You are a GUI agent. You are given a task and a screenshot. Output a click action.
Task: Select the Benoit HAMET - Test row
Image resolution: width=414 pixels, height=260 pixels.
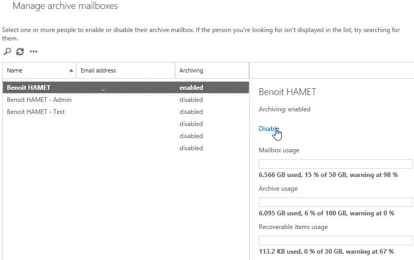coord(36,112)
